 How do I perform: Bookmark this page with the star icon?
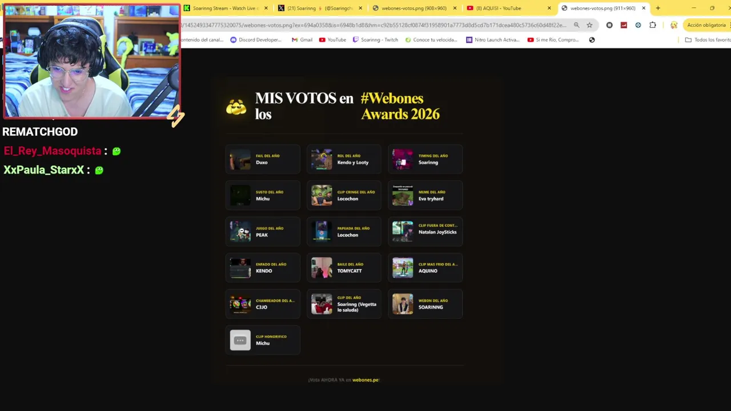tap(589, 25)
